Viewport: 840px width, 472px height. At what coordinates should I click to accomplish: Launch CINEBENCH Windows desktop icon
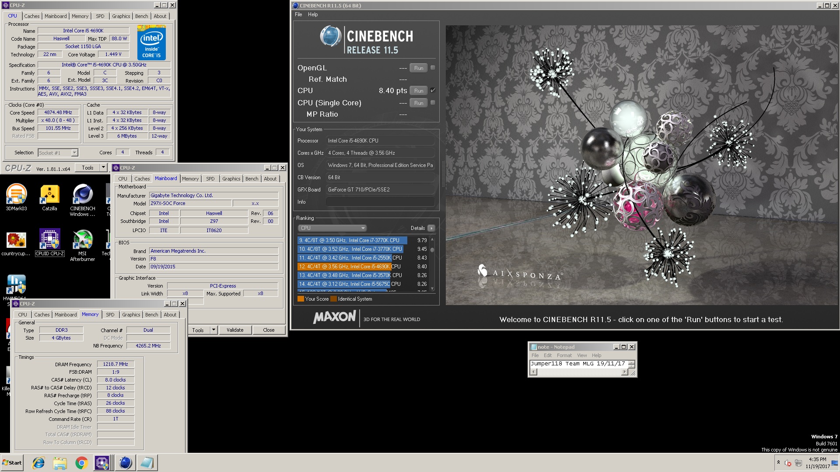82,200
